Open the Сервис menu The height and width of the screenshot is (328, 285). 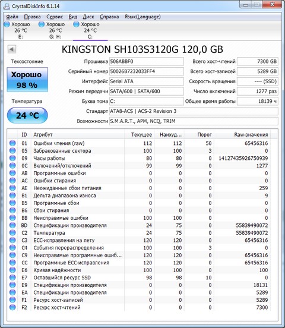tap(55, 17)
